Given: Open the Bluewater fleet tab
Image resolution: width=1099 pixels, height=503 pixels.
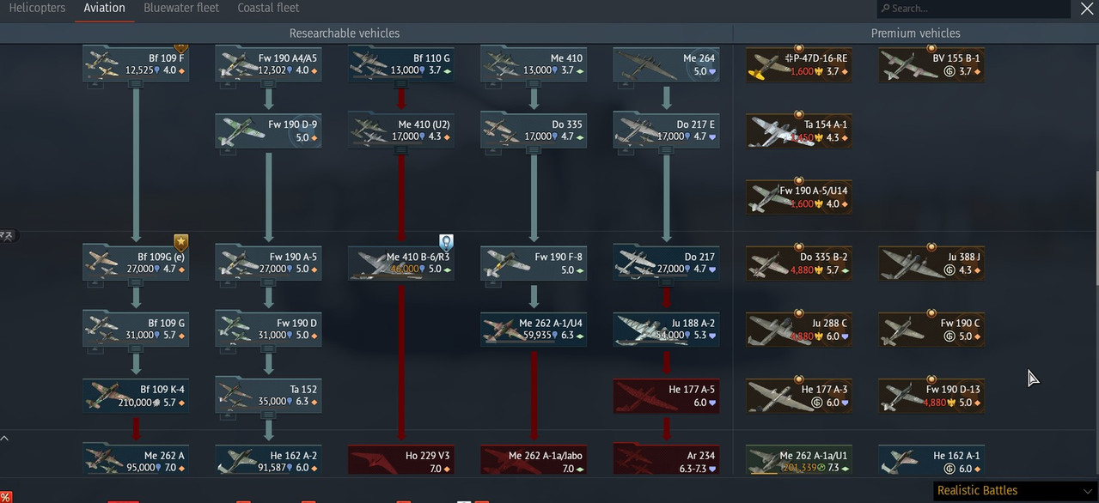Looking at the screenshot, I should pyautogui.click(x=181, y=8).
